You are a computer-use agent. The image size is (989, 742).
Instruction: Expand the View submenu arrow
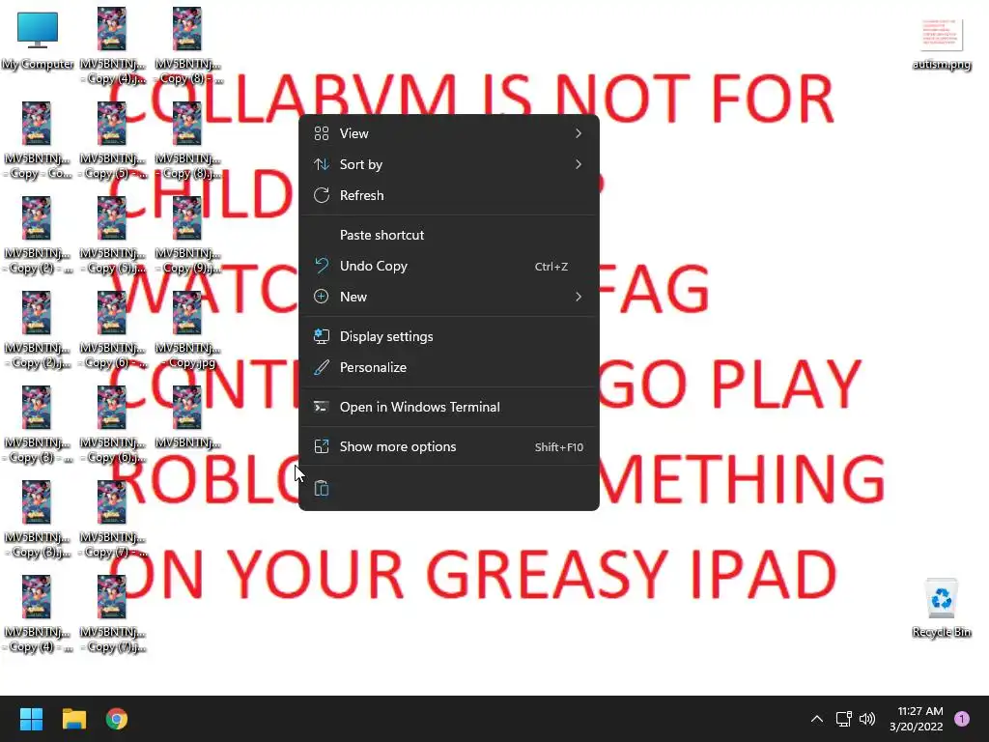click(x=578, y=133)
